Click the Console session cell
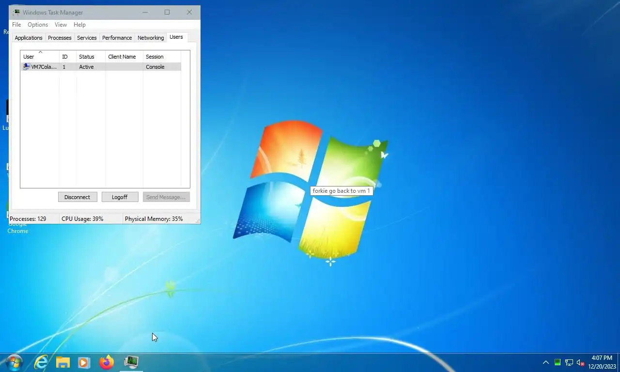 point(155,67)
